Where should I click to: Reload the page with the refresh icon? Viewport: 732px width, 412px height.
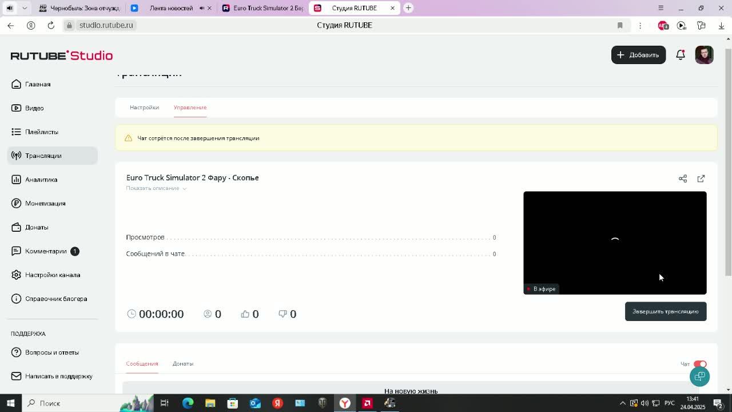pos(51,25)
